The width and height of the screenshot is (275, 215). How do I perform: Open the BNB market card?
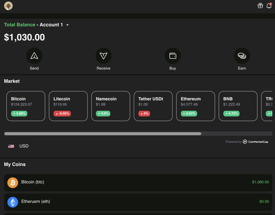pos(238,106)
